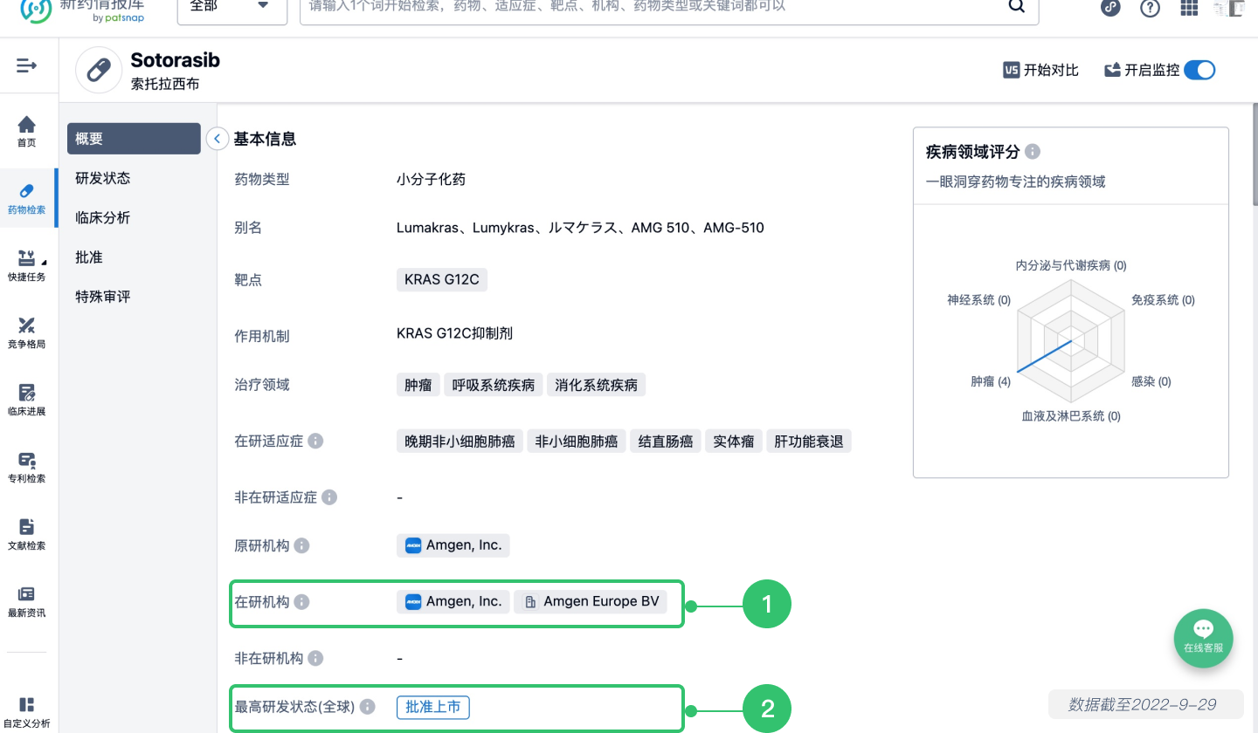Open the help question mark icon
Screen dimensions: 1258x733
pos(1151,8)
